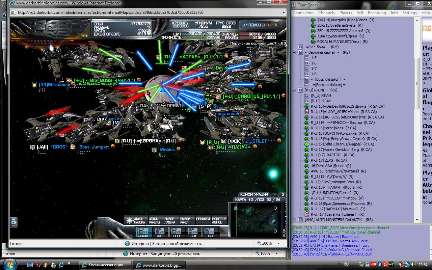This screenshot has height=270, width=432.
Task: Open the Settings menu in TeamSpeak
Action: coord(409,13)
